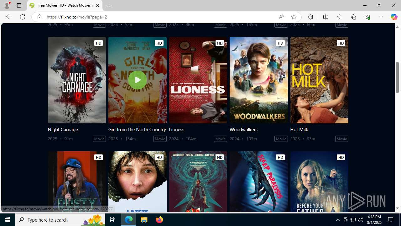
Task: Click the HD badge on Night Carnage
Action: (x=98, y=43)
